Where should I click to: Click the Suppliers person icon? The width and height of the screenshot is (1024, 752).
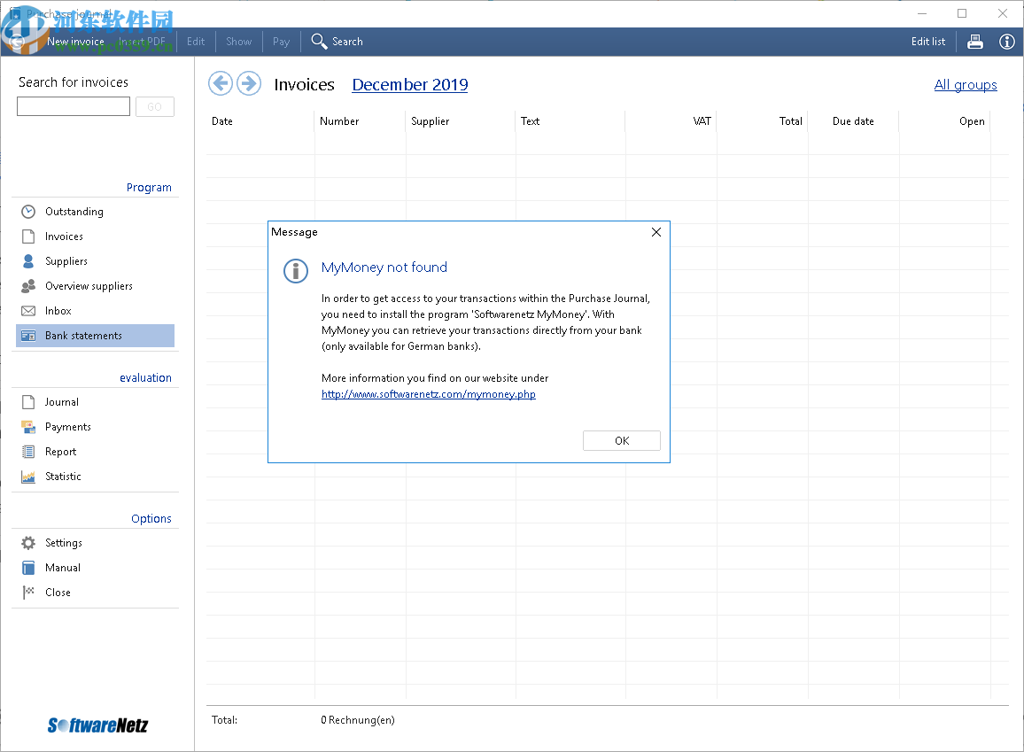[x=28, y=261]
